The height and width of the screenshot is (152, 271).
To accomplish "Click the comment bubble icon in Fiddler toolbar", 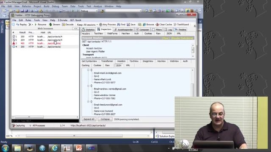I will pyautogui.click(x=13, y=24).
